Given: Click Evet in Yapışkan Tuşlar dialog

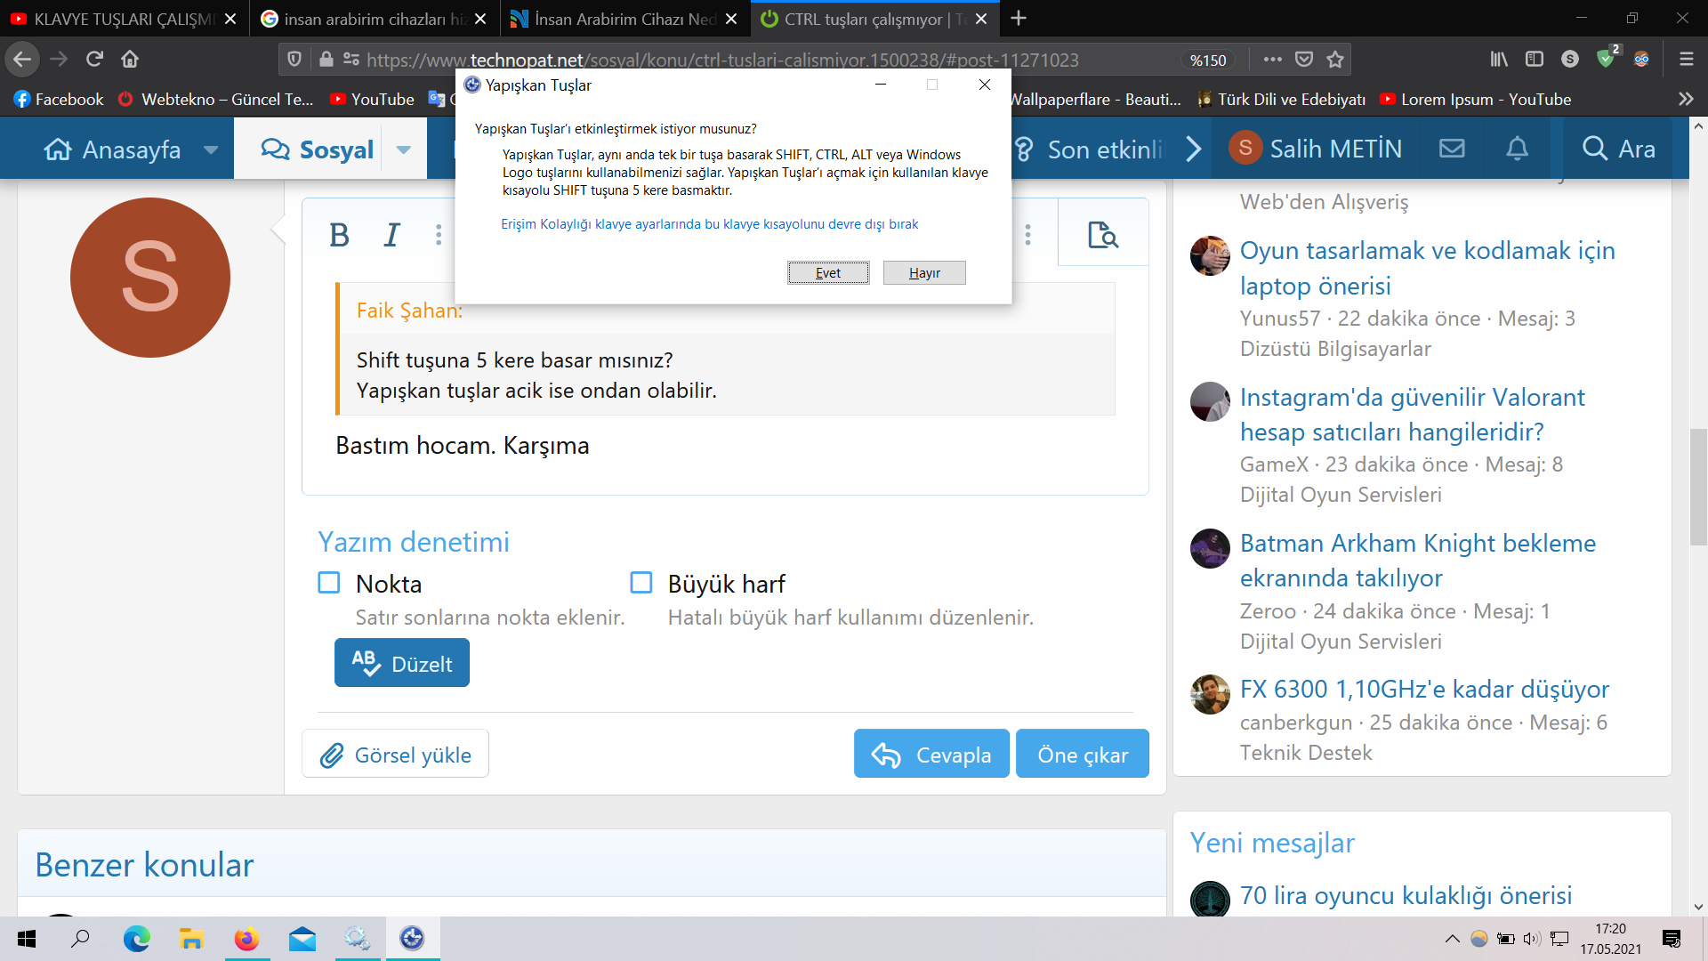Looking at the screenshot, I should pyautogui.click(x=827, y=273).
